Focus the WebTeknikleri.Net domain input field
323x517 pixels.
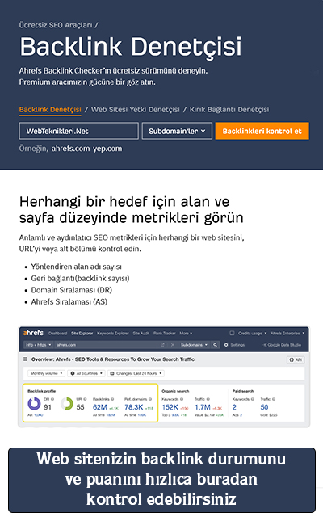point(79,131)
